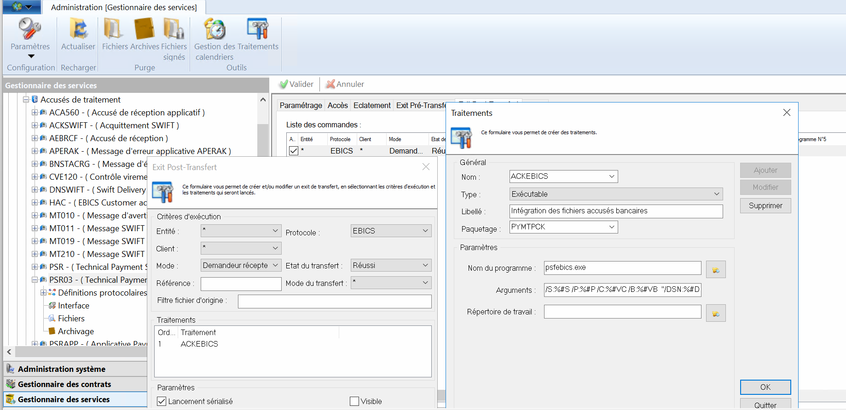The image size is (846, 410).
Task: Toggle the Lancement sérialisé checkbox
Action: pos(162,401)
